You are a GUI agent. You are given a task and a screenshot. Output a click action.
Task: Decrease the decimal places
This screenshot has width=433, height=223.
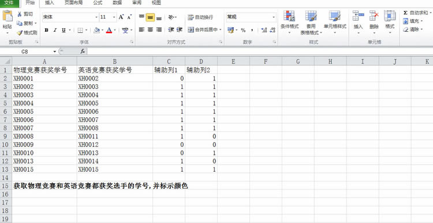pos(273,30)
